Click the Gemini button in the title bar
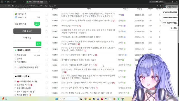The width and height of the screenshot is (179, 101). [x=157, y=2]
